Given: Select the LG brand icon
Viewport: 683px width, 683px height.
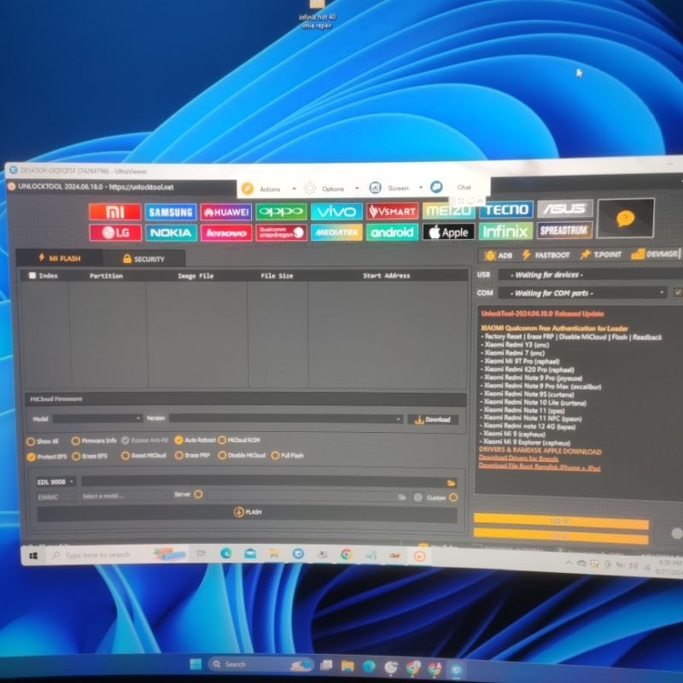Looking at the screenshot, I should [x=115, y=232].
